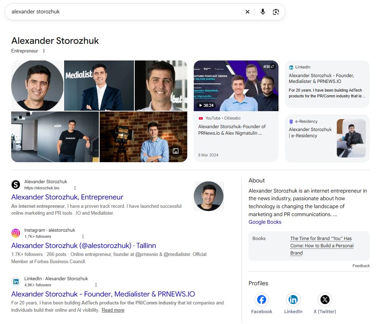Image resolution: width=377 pixels, height=324 pixels.
Task: Click the LinkedIn favicon on the search result
Action: click(16, 282)
